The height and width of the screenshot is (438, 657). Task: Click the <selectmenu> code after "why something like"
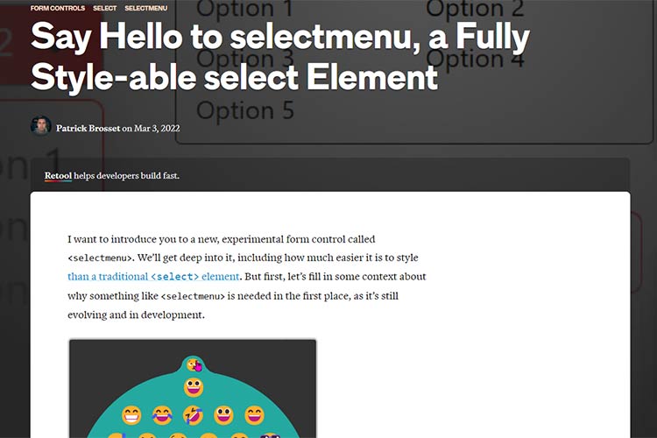click(194, 296)
